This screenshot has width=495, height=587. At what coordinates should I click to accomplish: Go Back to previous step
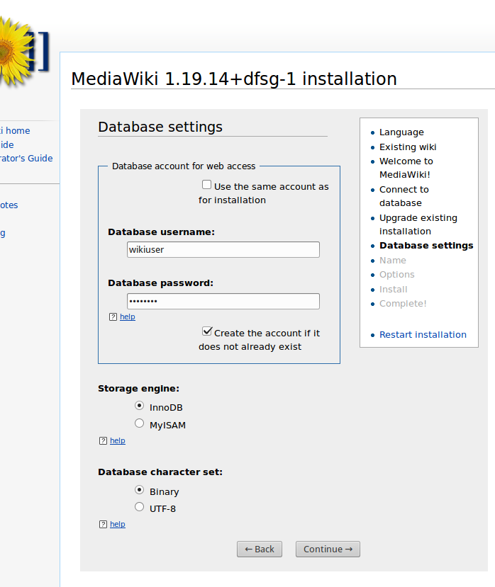260,549
